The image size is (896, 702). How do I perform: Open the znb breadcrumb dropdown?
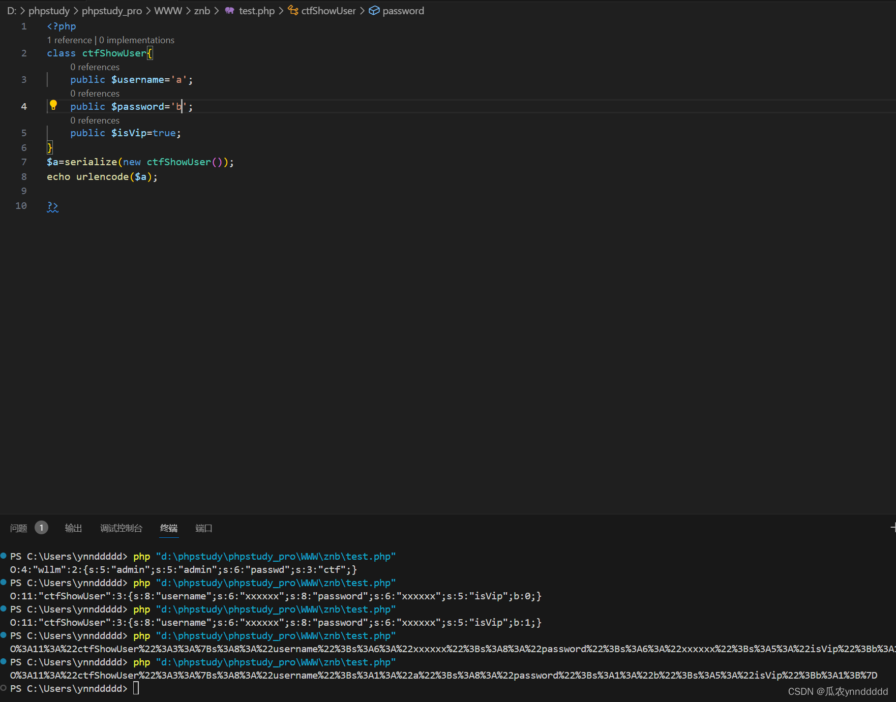point(202,10)
